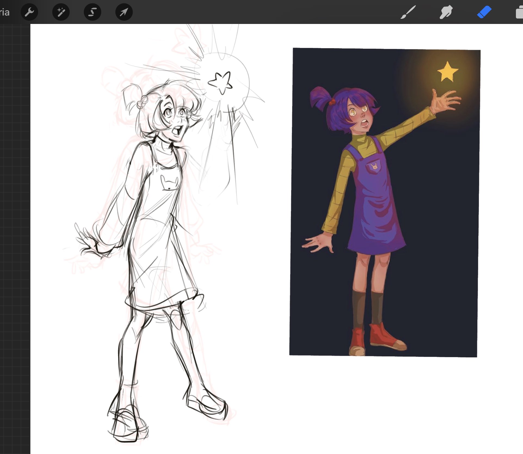Tap the yellow star in reference image

(448, 72)
